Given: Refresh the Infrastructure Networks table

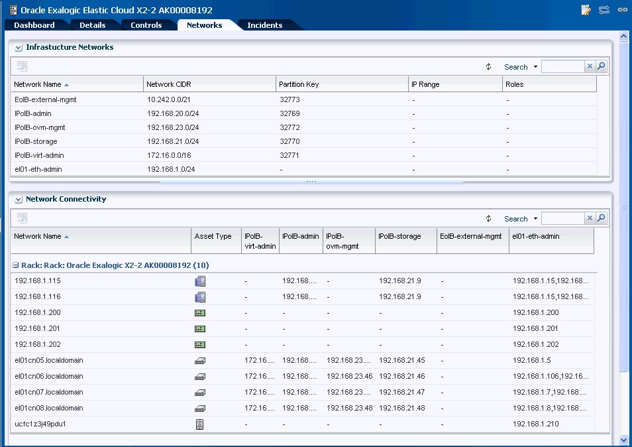Looking at the screenshot, I should pos(488,67).
